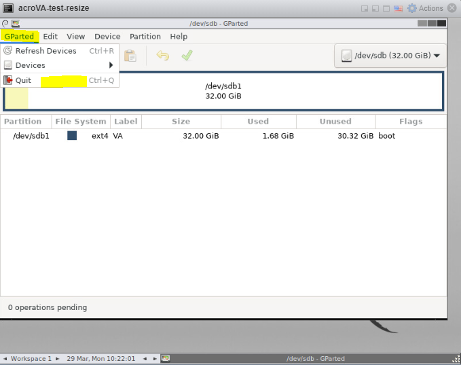This screenshot has width=461, height=365.
Task: Click the hard disk icon in device selector
Action: [x=347, y=56]
